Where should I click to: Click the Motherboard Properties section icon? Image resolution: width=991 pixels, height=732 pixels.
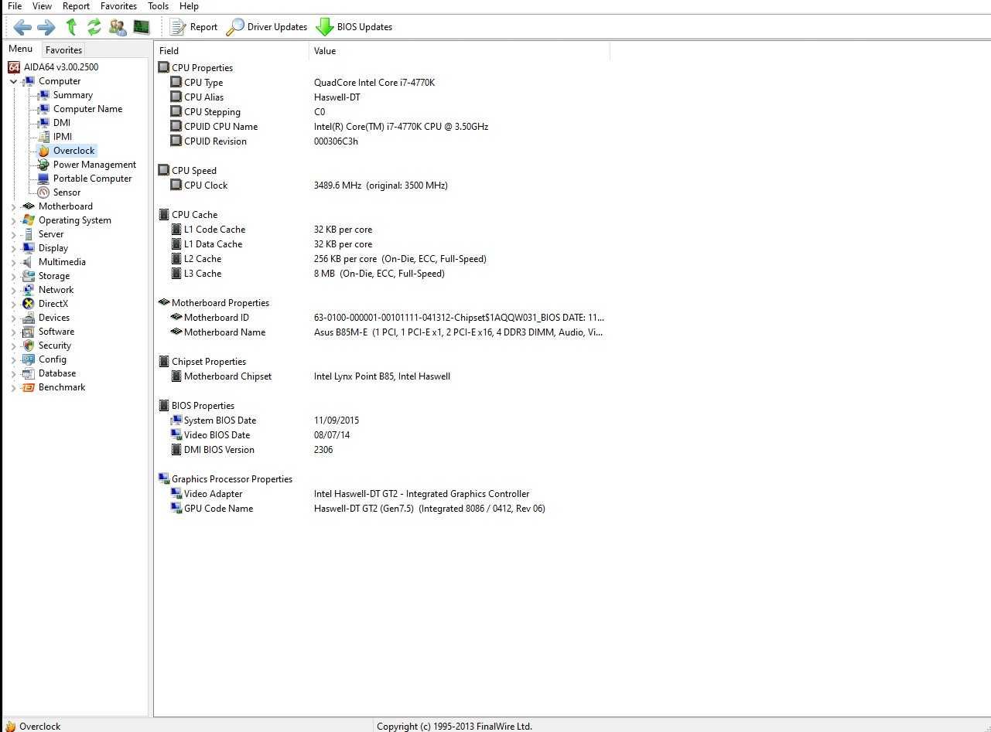pos(164,303)
